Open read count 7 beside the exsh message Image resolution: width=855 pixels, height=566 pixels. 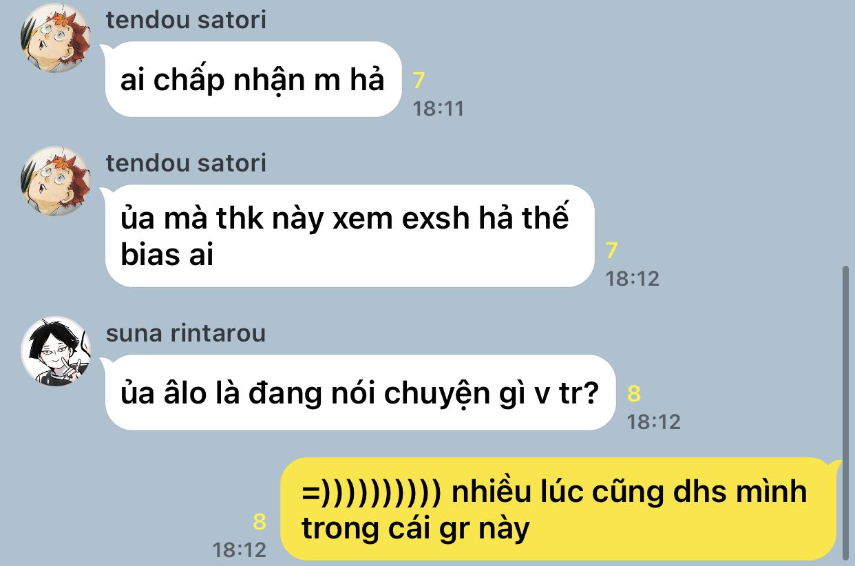[x=611, y=251]
